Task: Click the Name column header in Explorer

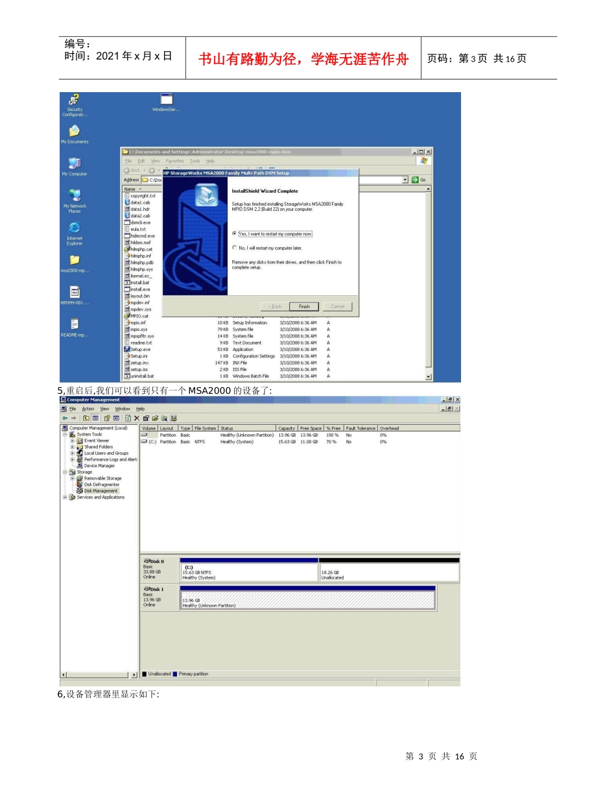Action: point(142,189)
